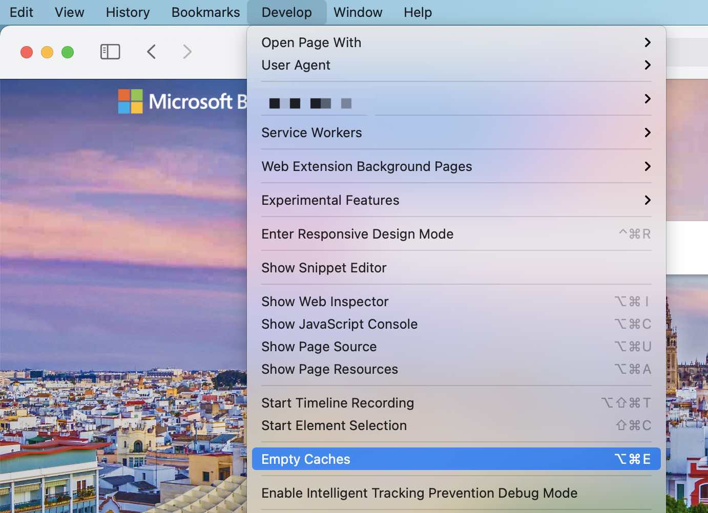Click the green full-screen window button
The height and width of the screenshot is (513, 708).
click(x=68, y=52)
